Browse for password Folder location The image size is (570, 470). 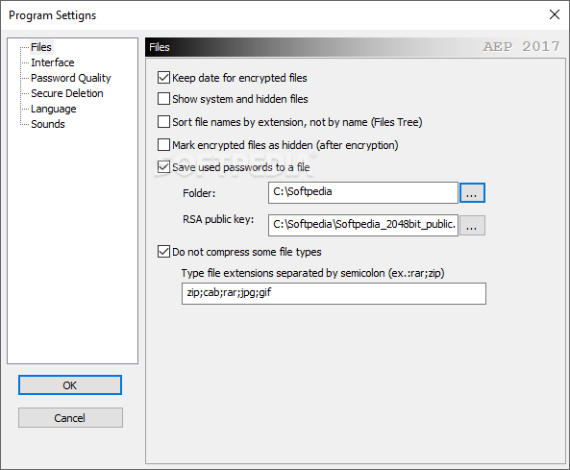pyautogui.click(x=472, y=192)
